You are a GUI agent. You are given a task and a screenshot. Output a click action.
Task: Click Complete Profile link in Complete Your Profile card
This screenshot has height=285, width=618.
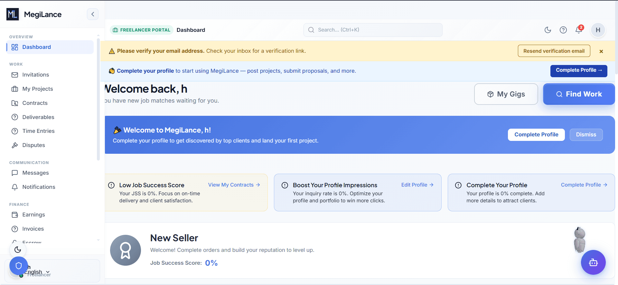pyautogui.click(x=584, y=185)
